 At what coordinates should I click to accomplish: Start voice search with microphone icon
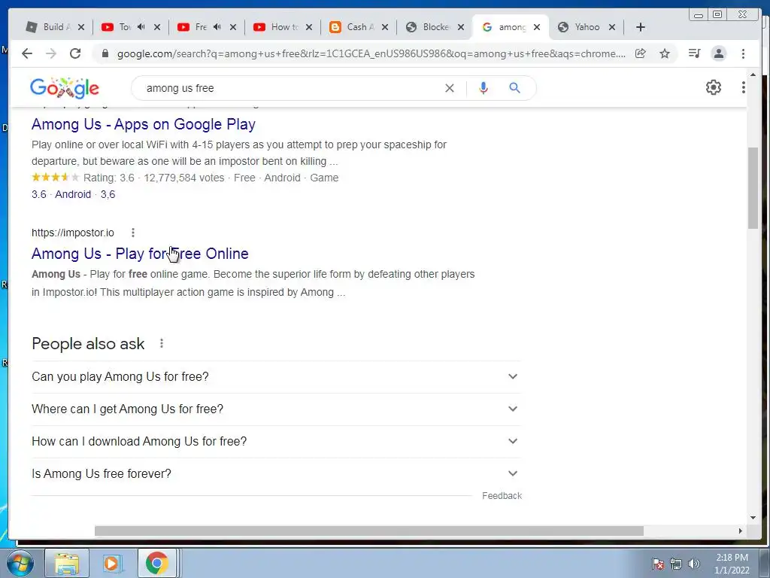tap(484, 88)
